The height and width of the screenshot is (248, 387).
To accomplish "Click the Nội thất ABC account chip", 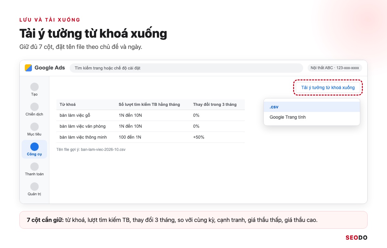I will [335, 68].
